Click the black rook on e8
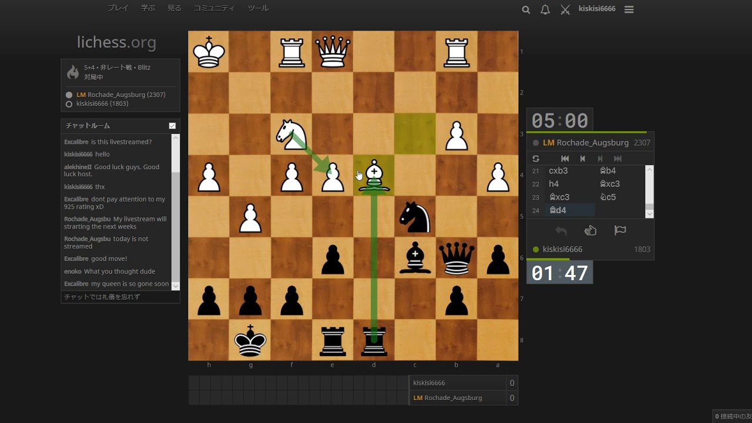This screenshot has width=752, height=423. (333, 340)
